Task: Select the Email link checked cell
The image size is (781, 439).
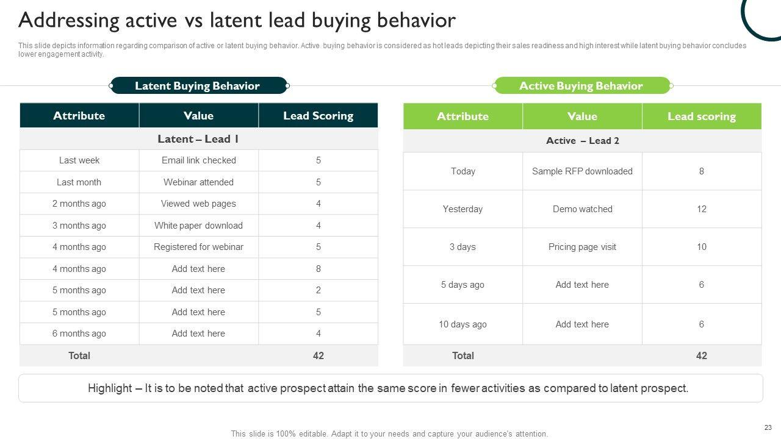Action: [x=198, y=160]
